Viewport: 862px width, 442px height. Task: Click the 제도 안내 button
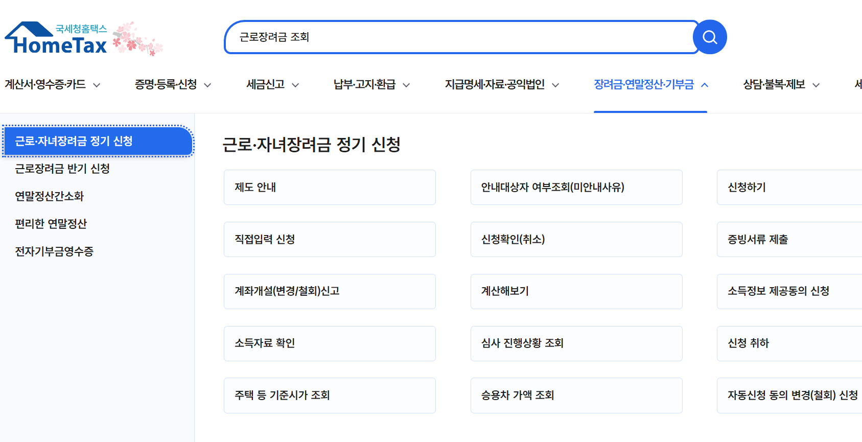(x=330, y=188)
